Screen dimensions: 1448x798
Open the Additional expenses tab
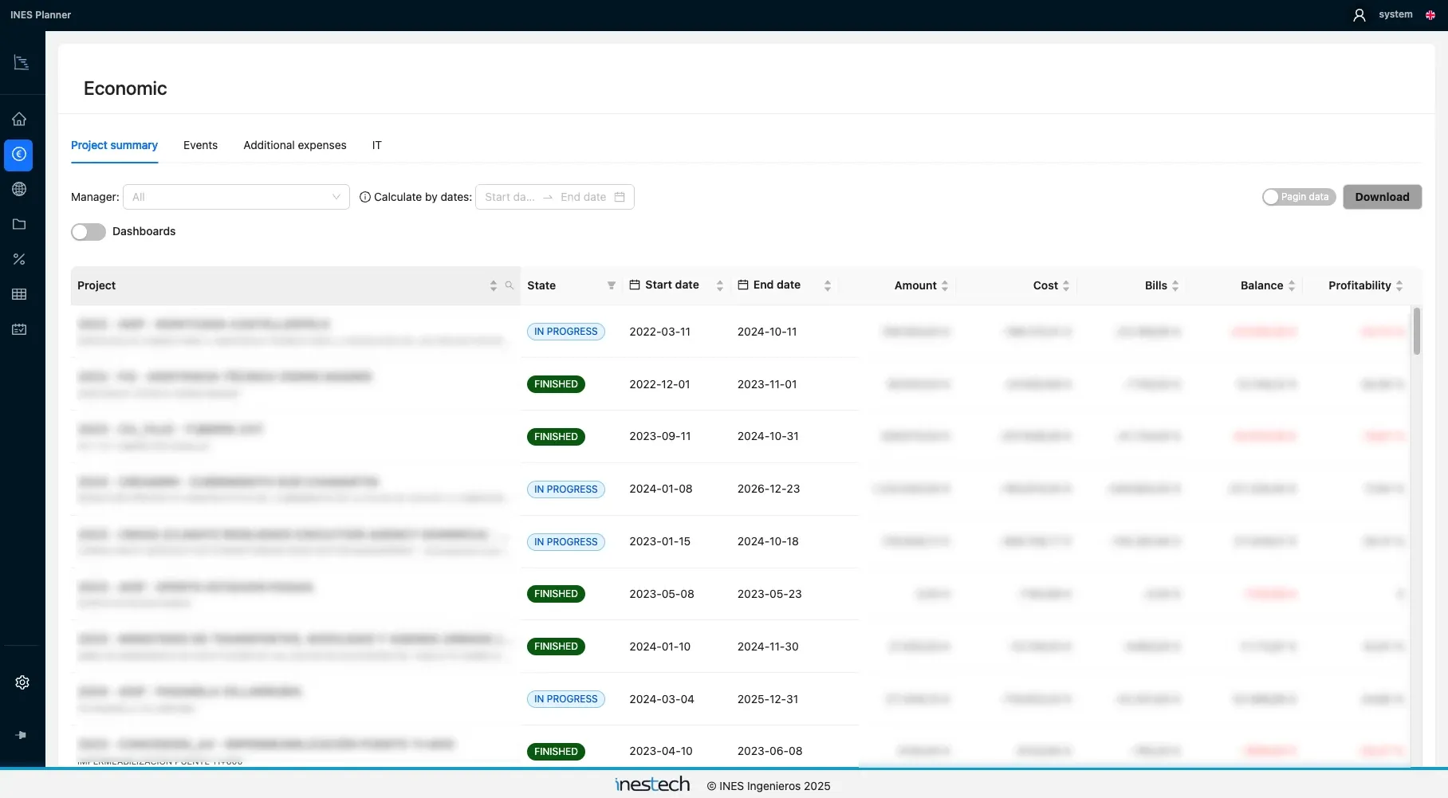pos(295,145)
